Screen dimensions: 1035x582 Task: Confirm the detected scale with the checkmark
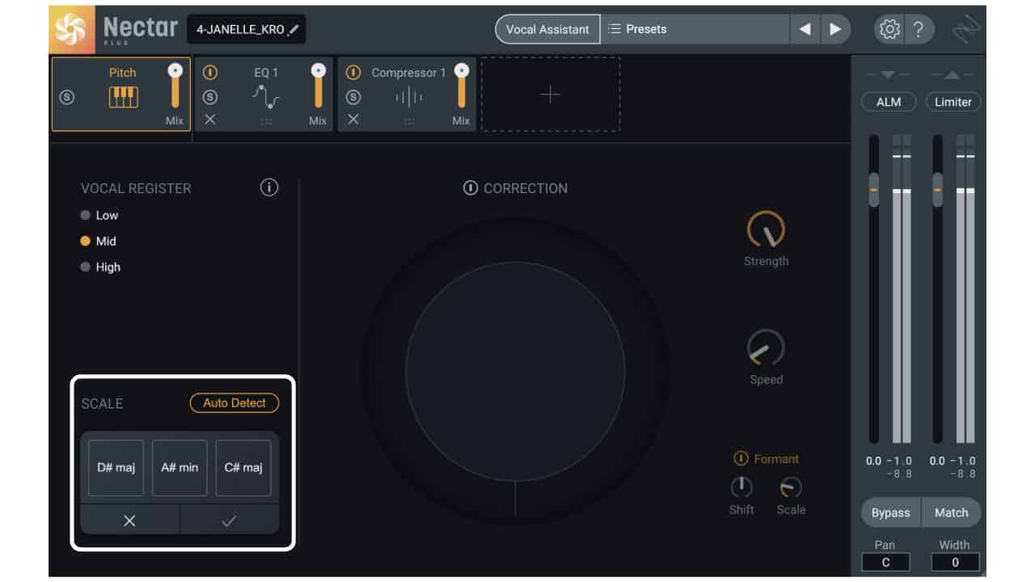[230, 521]
